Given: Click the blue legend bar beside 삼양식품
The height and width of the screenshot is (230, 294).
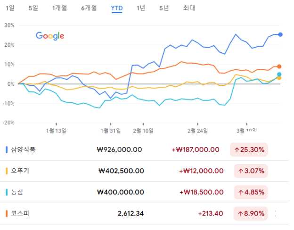Looking at the screenshot, I should pos(7,150).
